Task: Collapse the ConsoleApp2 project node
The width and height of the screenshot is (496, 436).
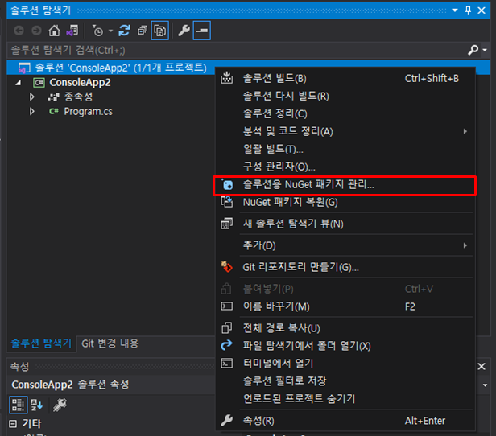Action: pyautogui.click(x=19, y=83)
